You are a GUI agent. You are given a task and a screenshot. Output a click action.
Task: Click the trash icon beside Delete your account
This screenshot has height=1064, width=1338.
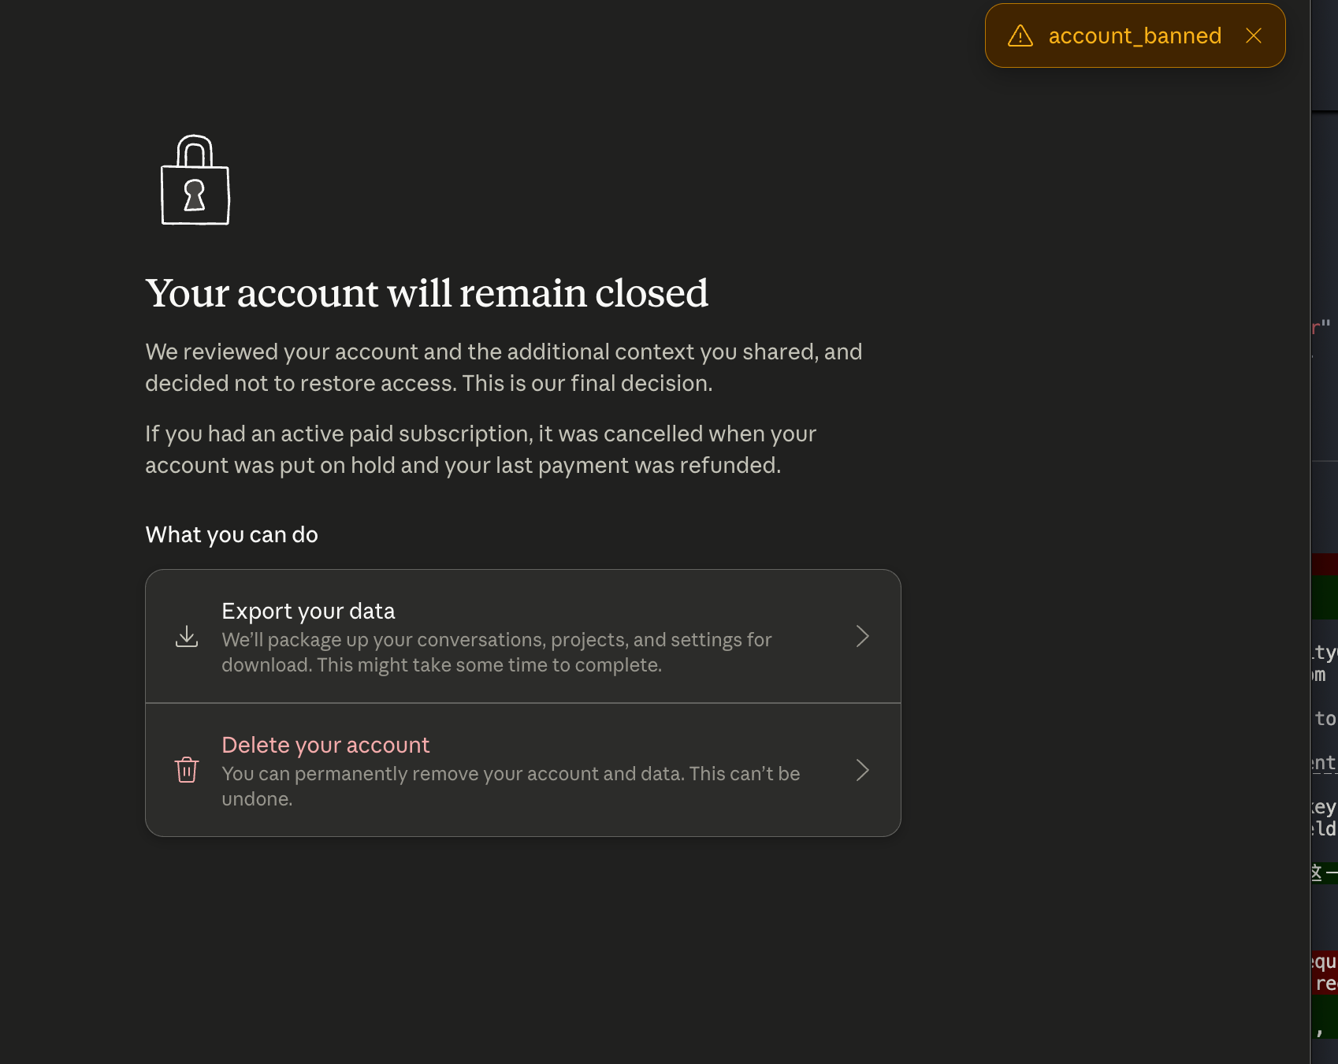tap(187, 770)
